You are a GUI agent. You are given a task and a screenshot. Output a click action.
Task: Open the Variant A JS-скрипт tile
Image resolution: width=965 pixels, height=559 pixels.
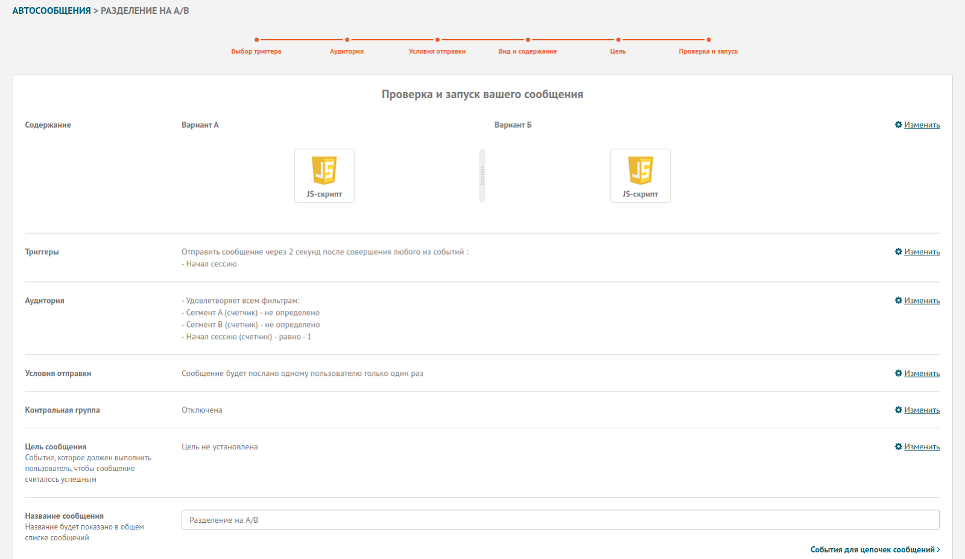pyautogui.click(x=324, y=176)
